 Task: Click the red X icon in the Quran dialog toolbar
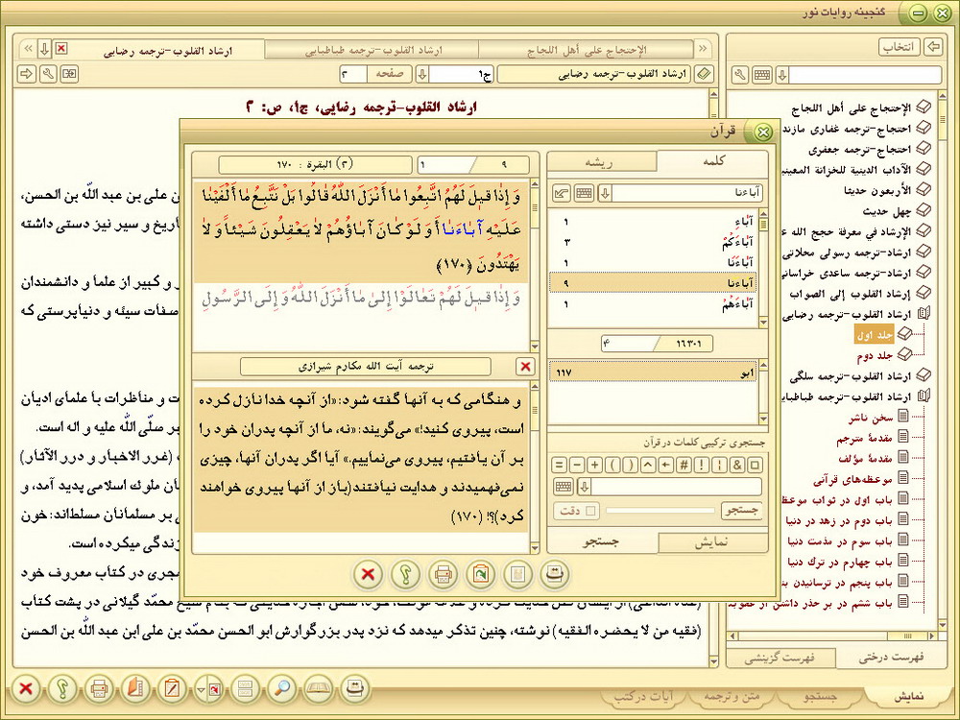click(368, 574)
